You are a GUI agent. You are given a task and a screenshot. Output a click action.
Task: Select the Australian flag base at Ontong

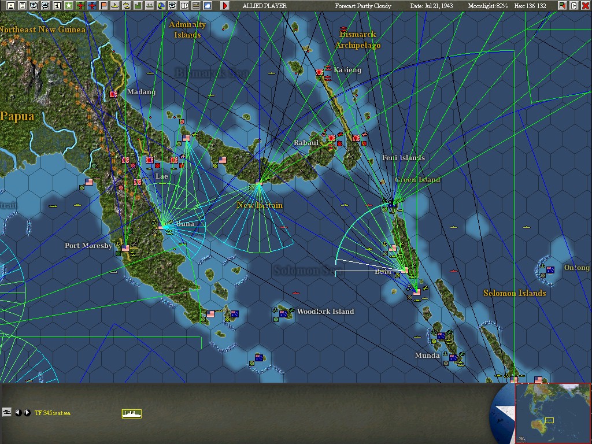click(550, 269)
